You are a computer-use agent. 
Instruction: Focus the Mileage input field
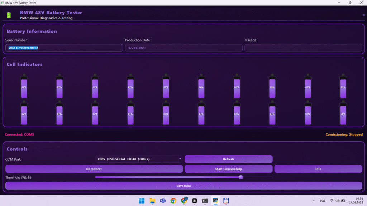click(303, 48)
